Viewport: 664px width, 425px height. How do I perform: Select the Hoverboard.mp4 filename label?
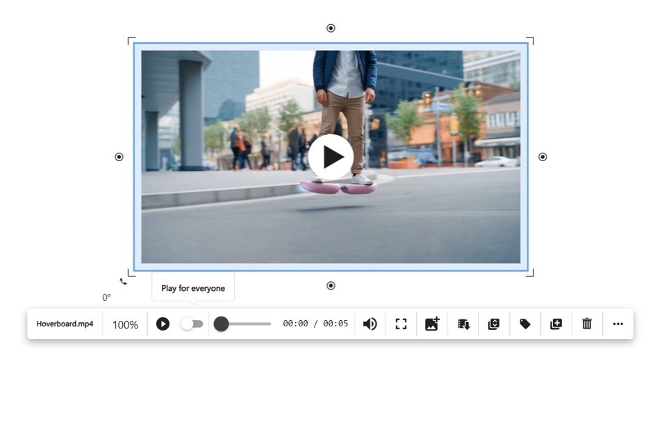[x=65, y=324]
